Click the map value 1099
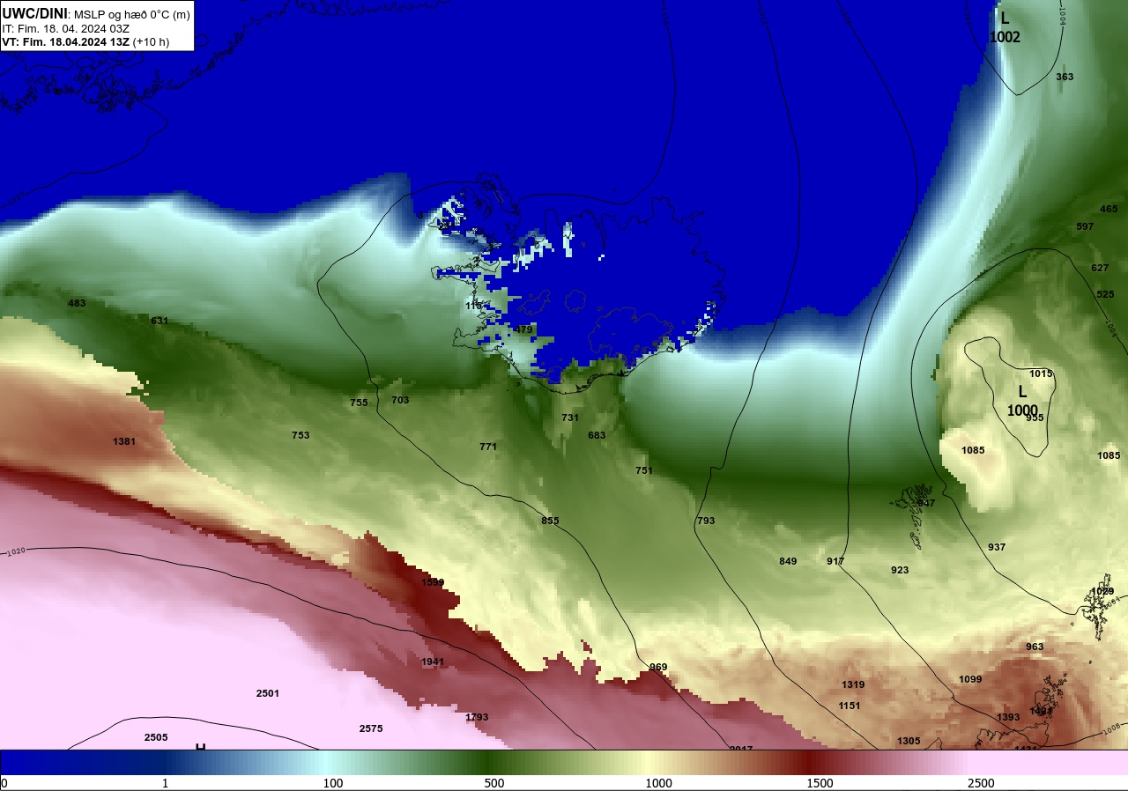This screenshot has height=791, width=1128. 970,679
